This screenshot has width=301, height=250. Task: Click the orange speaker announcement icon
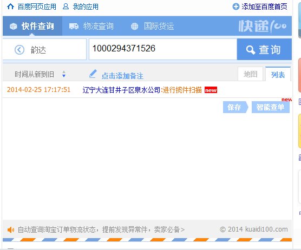pyautogui.click(x=11, y=229)
